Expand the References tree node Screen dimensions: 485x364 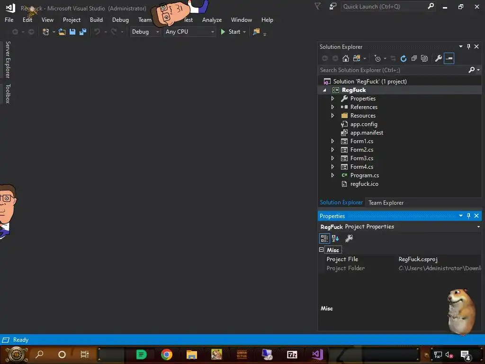coord(333,107)
